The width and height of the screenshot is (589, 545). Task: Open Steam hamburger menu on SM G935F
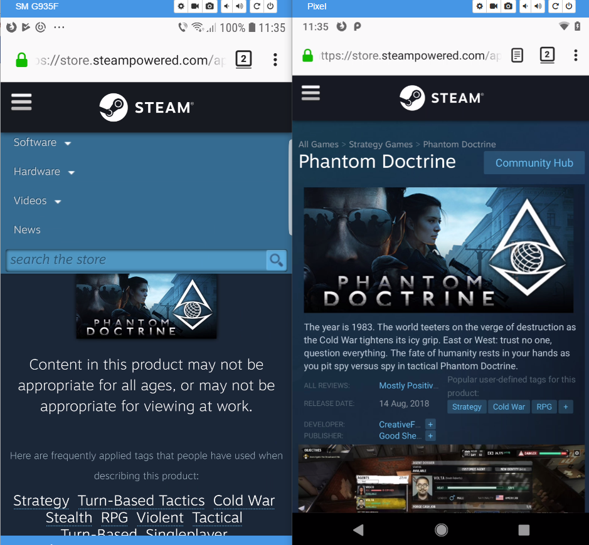point(21,102)
